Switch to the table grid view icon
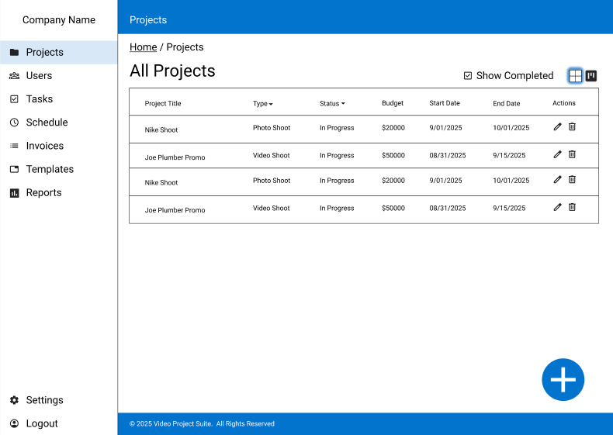This screenshot has height=435, width=613. [x=575, y=75]
